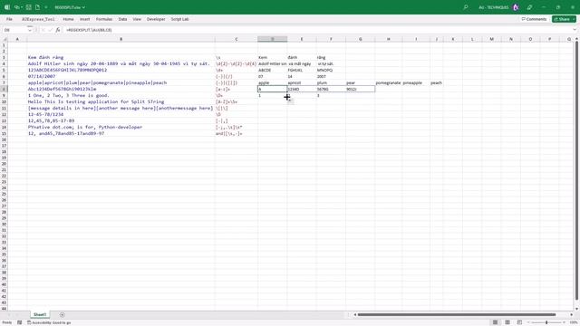Image resolution: width=580 pixels, height=326 pixels.
Task: Select the cell starting '[message details in here]'
Action: tap(121, 108)
